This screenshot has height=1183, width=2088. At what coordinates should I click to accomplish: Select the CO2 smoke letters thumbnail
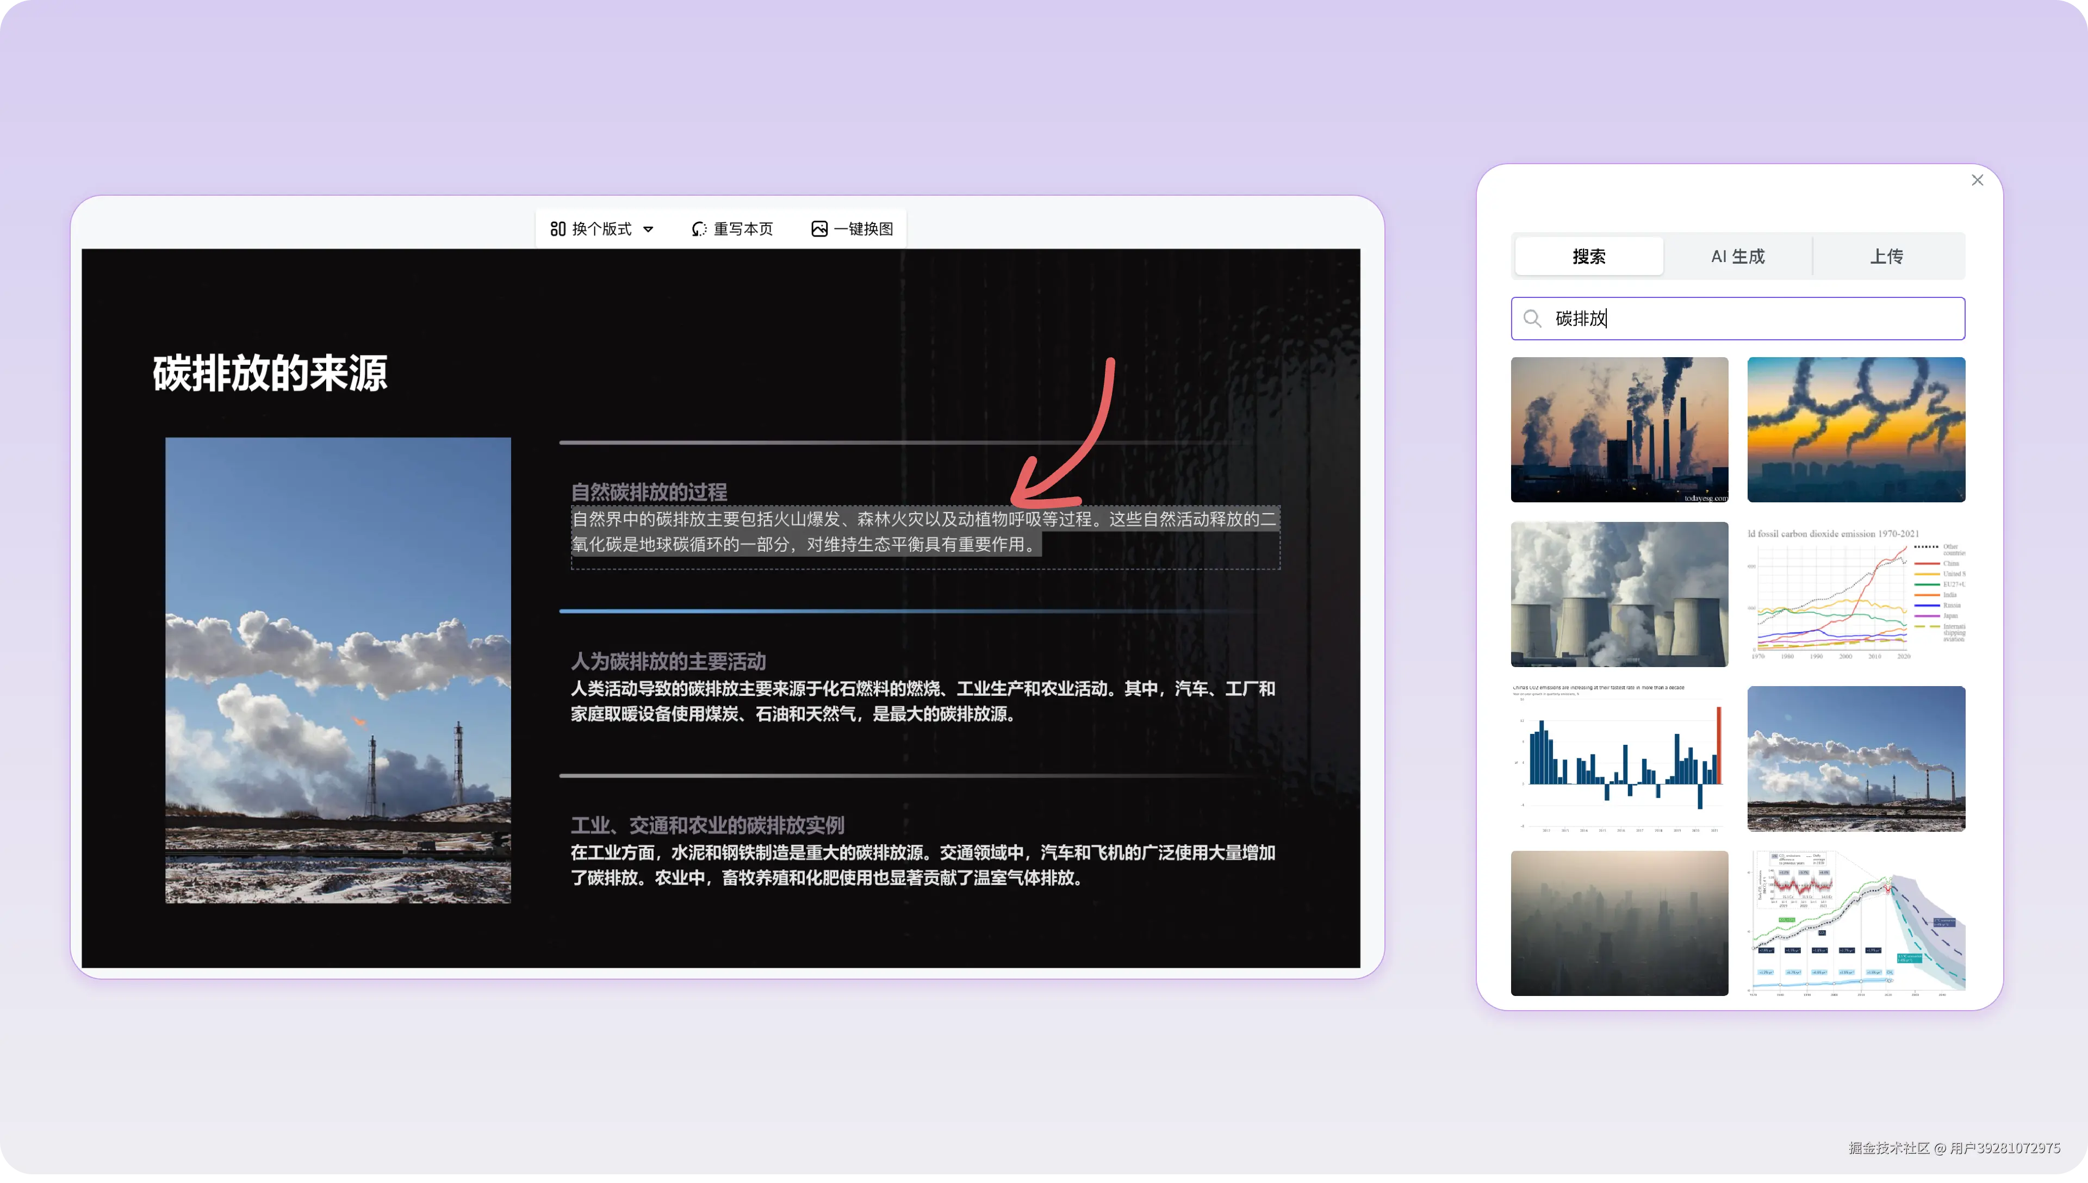1856,429
